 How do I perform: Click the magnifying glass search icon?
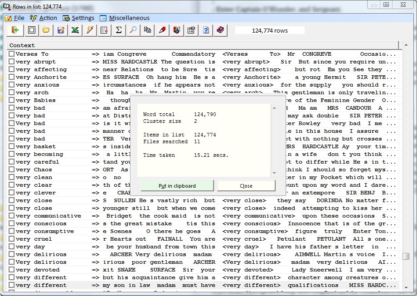pos(133,30)
